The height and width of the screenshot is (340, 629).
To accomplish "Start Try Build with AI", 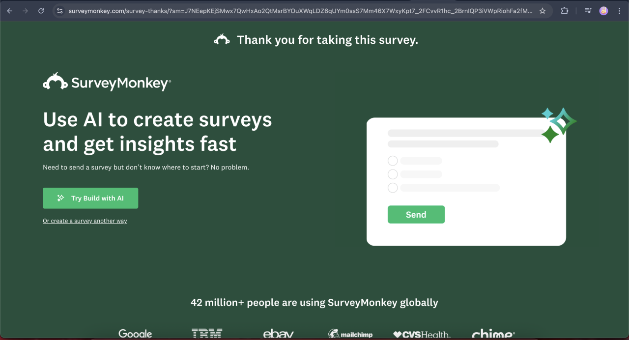I will [90, 198].
